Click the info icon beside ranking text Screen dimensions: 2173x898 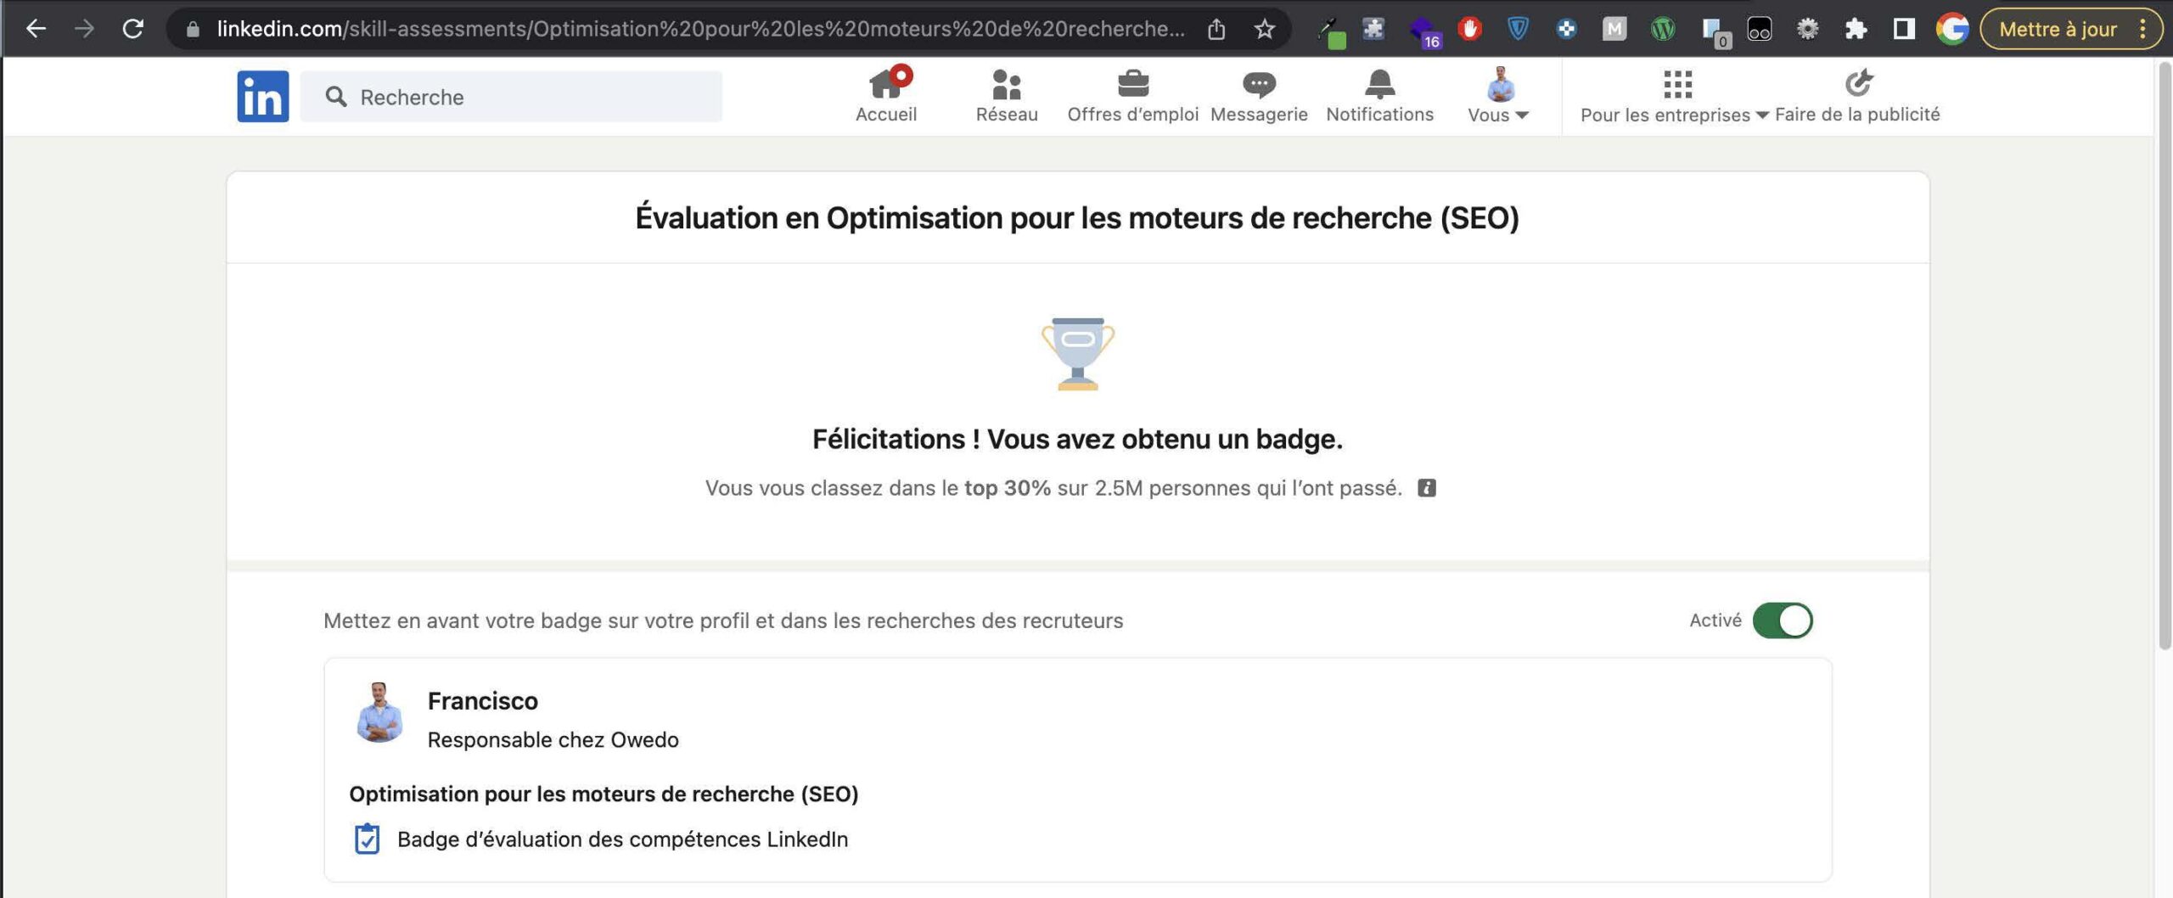point(1427,488)
